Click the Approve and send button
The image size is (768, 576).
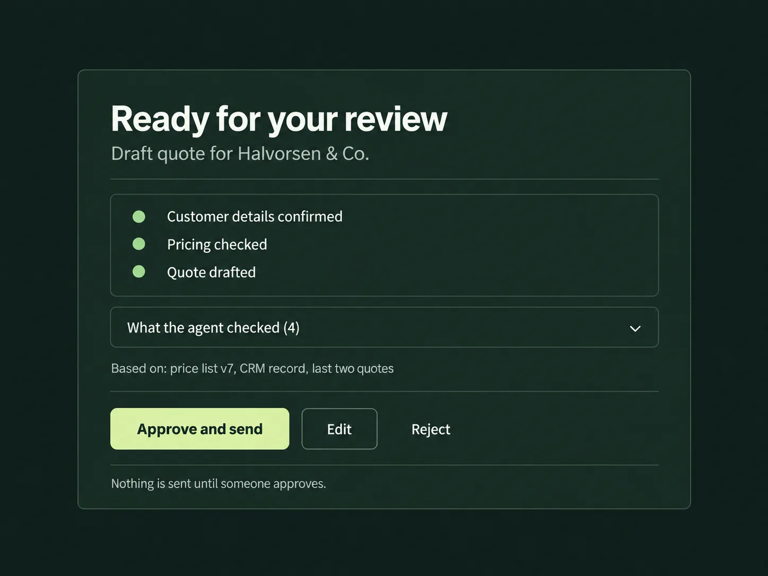point(199,429)
